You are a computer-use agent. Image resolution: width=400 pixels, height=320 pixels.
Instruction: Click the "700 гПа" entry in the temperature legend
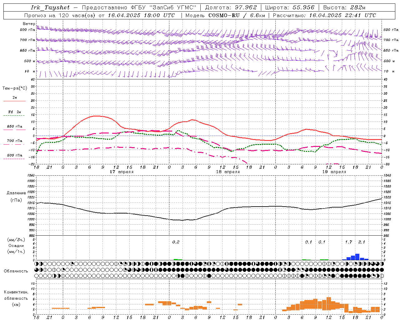tap(14, 141)
